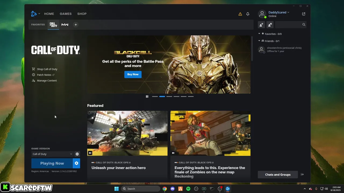Click the DaddyScared profile avatar
Screen dimensions: 344x193
pos(262,14)
